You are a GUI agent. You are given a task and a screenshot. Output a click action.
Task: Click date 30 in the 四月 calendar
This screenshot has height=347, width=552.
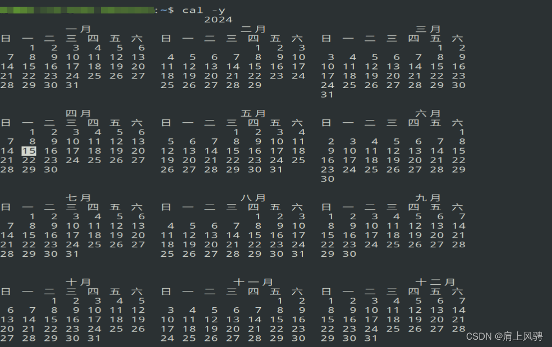50,169
